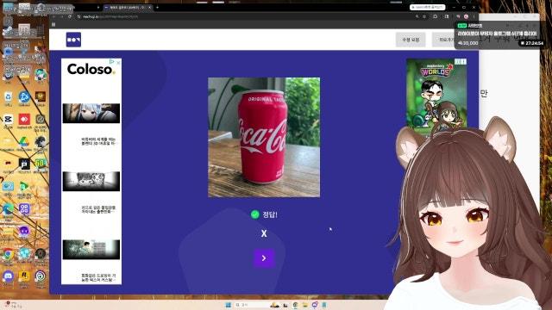Click the purple next arrow button
552x310 pixels.
pos(264,258)
